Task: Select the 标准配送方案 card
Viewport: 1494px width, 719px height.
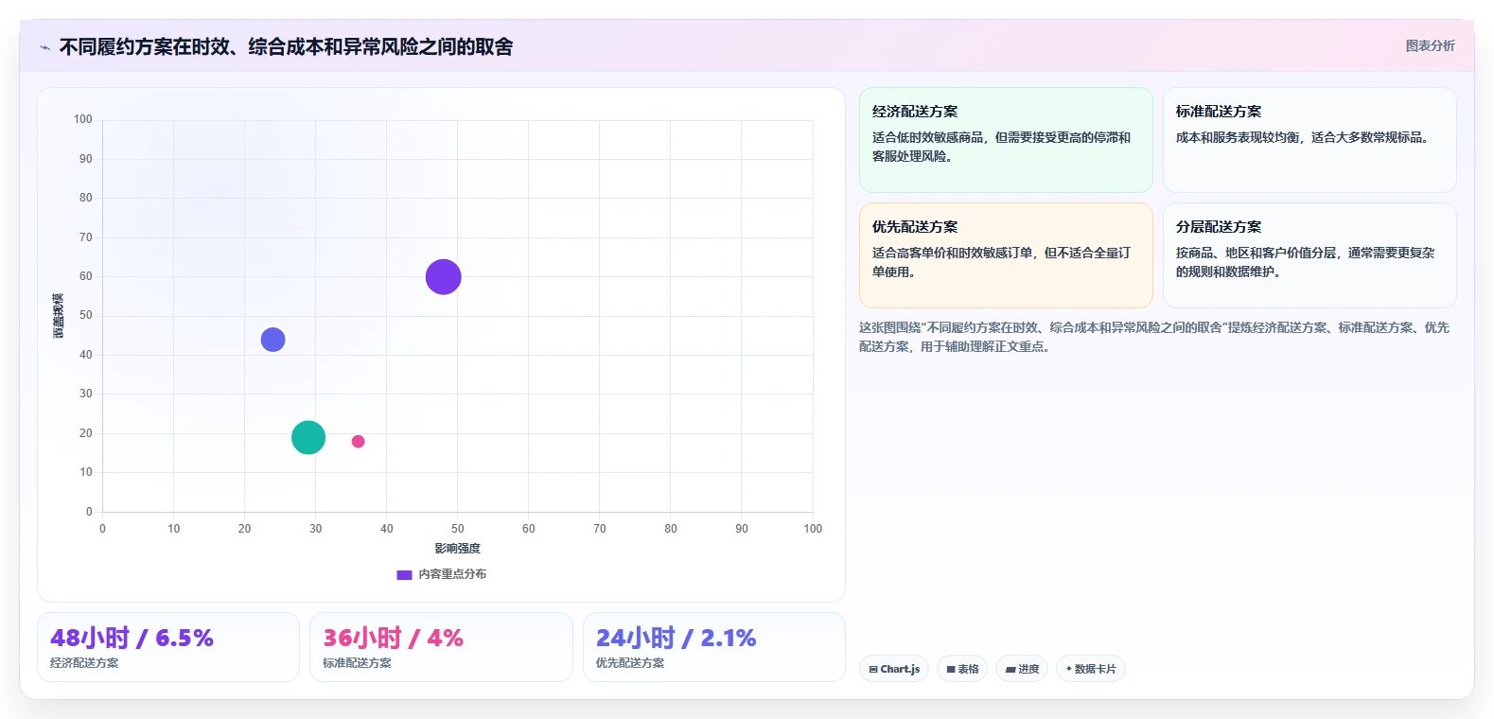Action: (x=1309, y=140)
